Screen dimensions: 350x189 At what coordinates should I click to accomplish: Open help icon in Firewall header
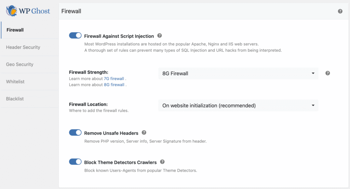point(340,11)
